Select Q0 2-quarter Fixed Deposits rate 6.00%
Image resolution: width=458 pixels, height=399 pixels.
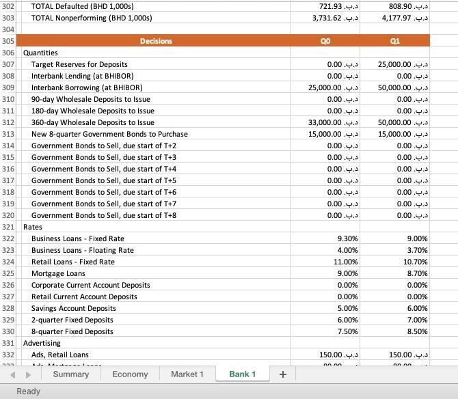point(325,320)
